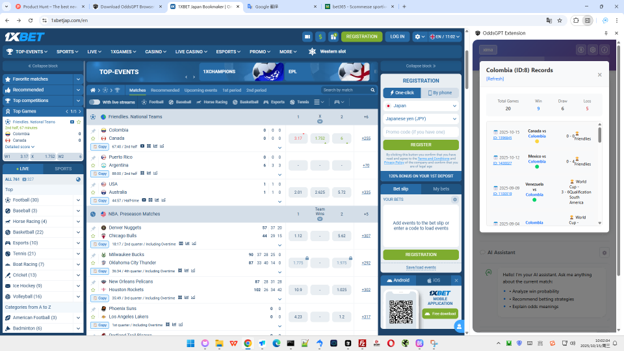Click the OddsGPT info icon
Viewport: 624px width, 351px height.
[604, 50]
